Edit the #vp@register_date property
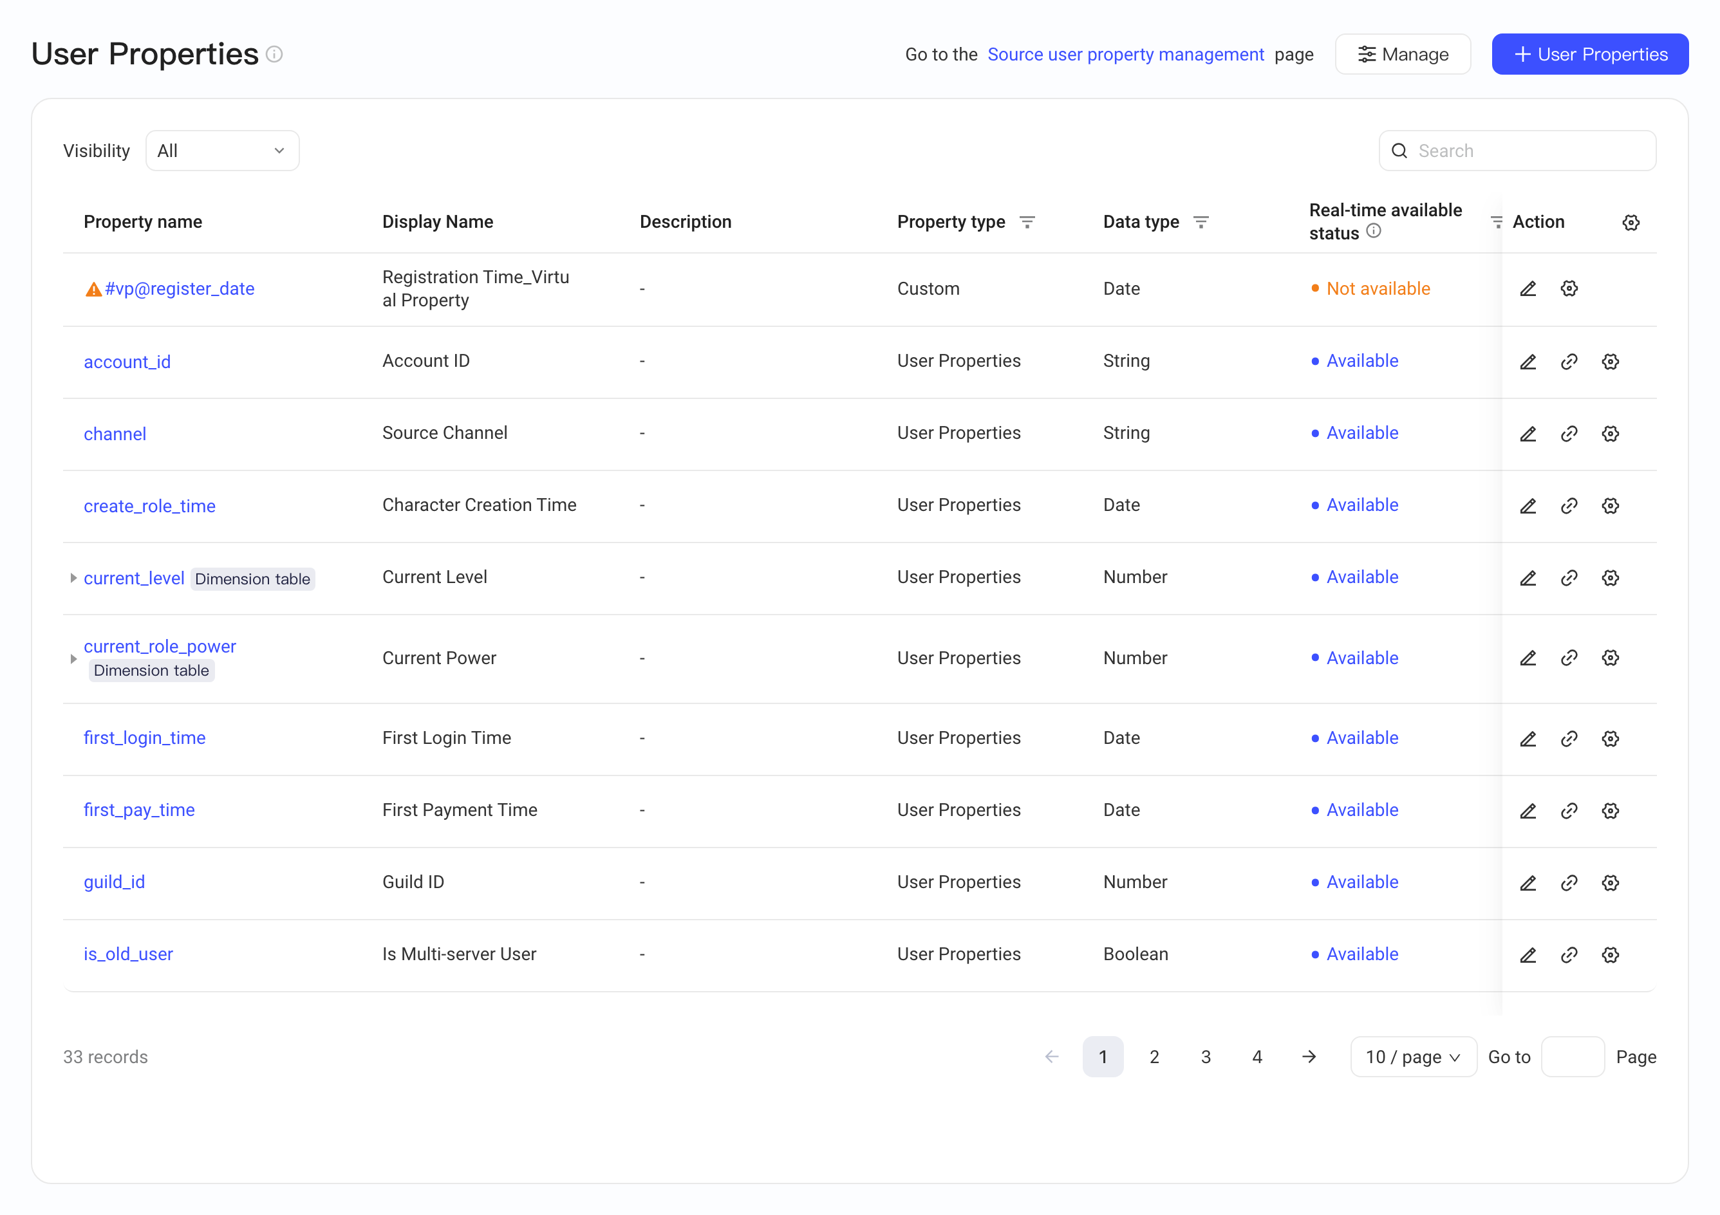1720x1215 pixels. pyautogui.click(x=1528, y=288)
